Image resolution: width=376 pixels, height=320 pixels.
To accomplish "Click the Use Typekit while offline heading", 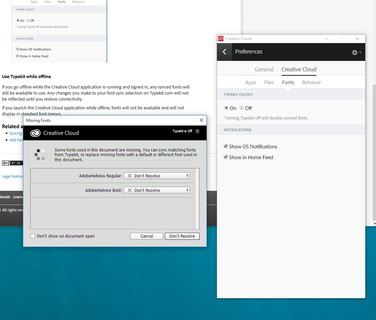I will point(26,76).
